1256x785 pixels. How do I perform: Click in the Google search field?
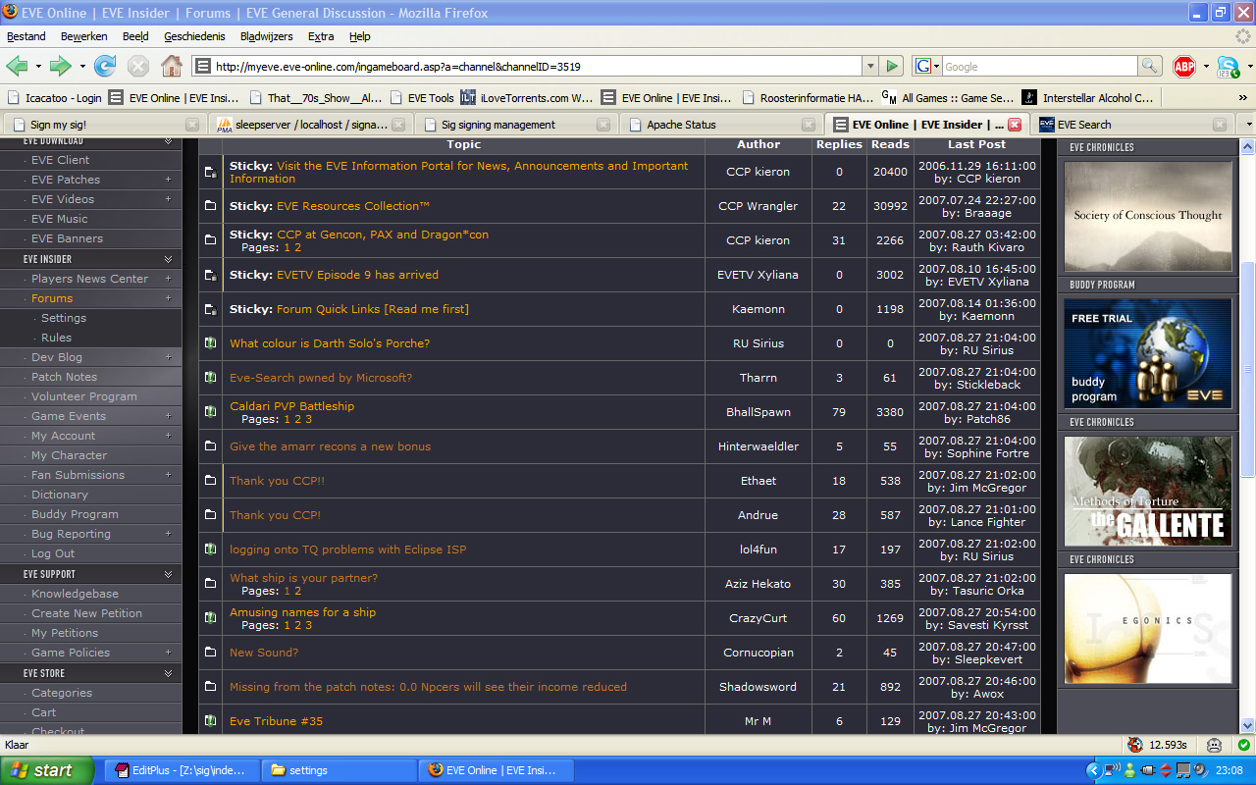1038,66
